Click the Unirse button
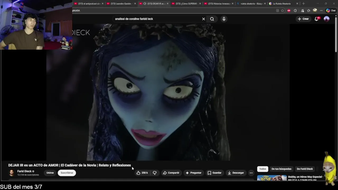Viewport: 338px width, 190px height. pyautogui.click(x=50, y=173)
